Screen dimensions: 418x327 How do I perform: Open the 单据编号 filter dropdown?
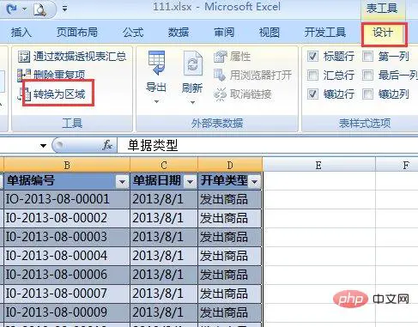coord(122,181)
